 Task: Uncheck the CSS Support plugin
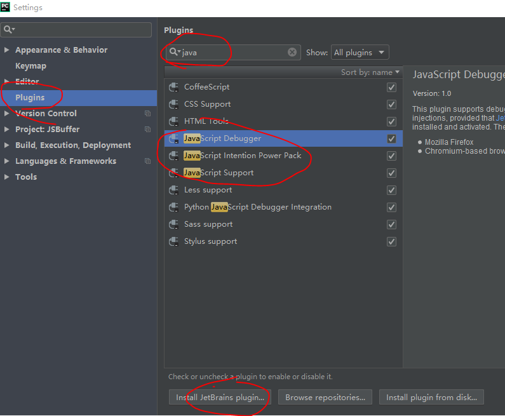pos(391,104)
